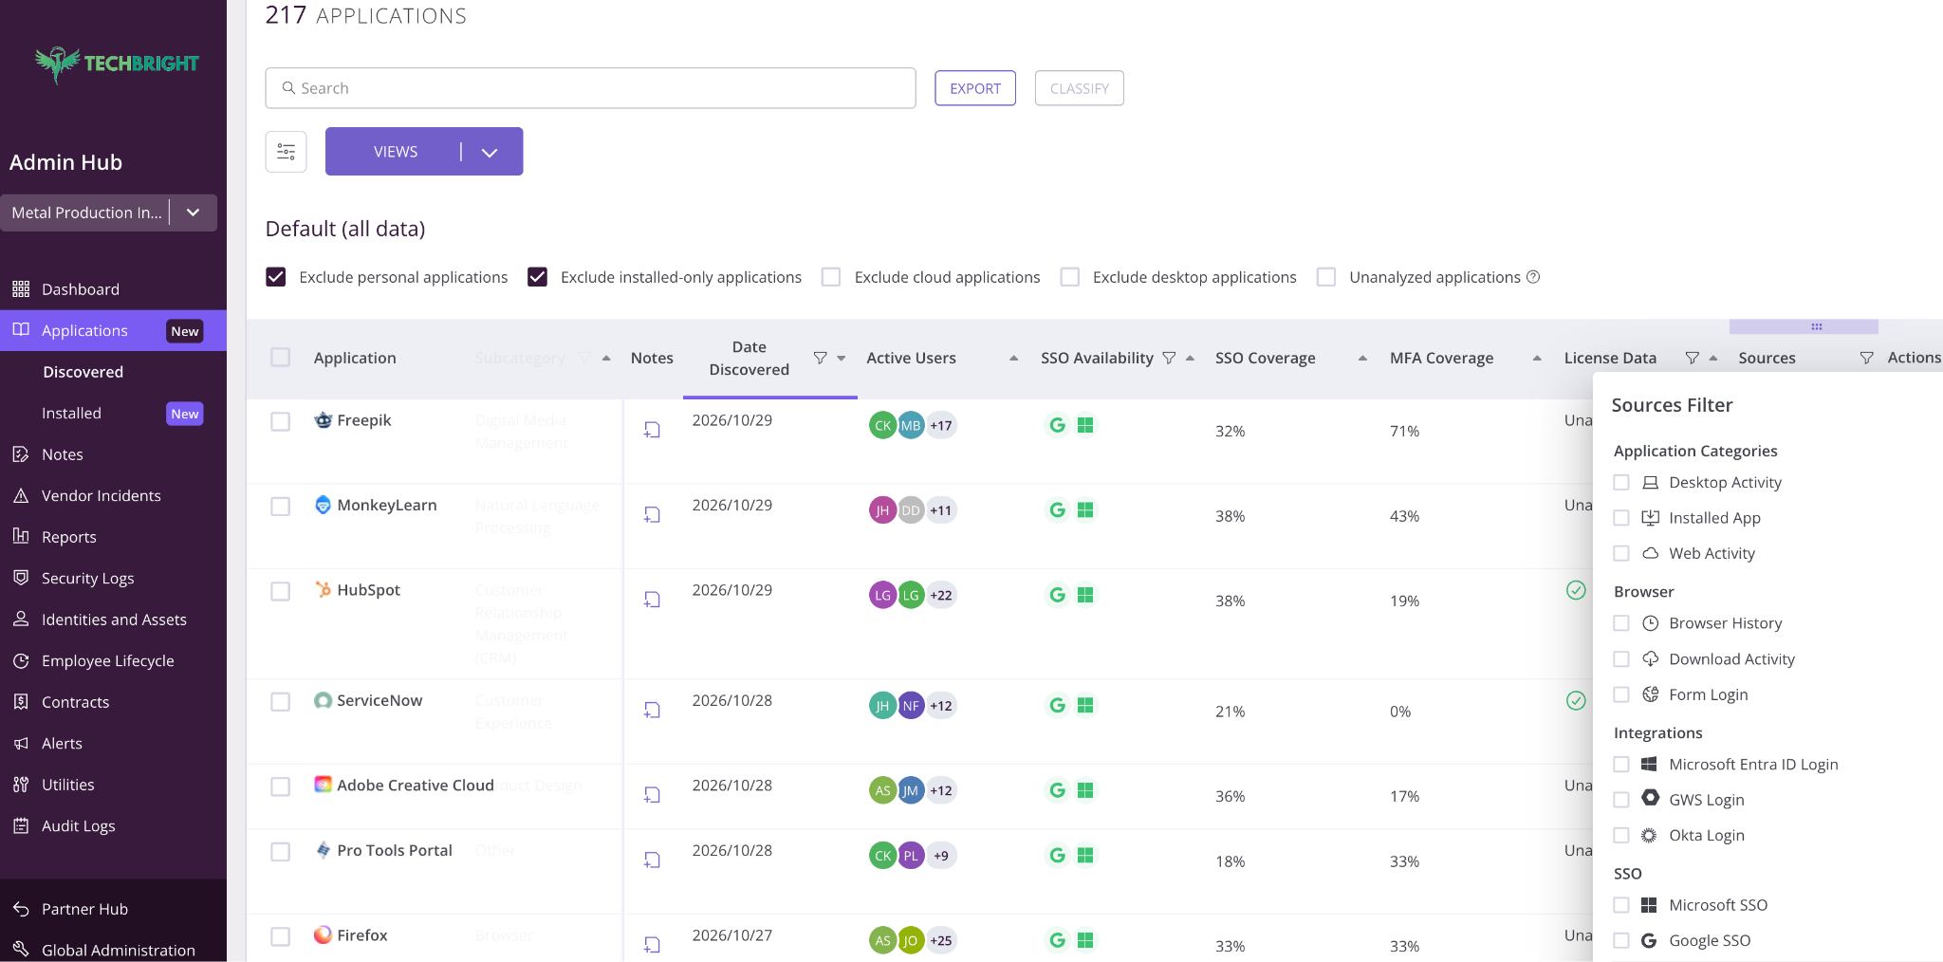
Task: Check Exclude desktop applications
Action: [1070, 277]
